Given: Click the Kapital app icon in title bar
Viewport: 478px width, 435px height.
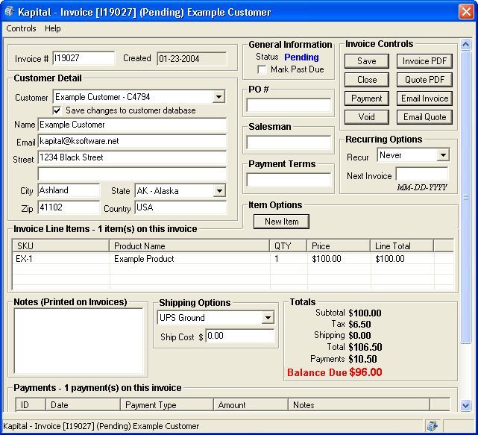Looking at the screenshot, I should click(9, 12).
